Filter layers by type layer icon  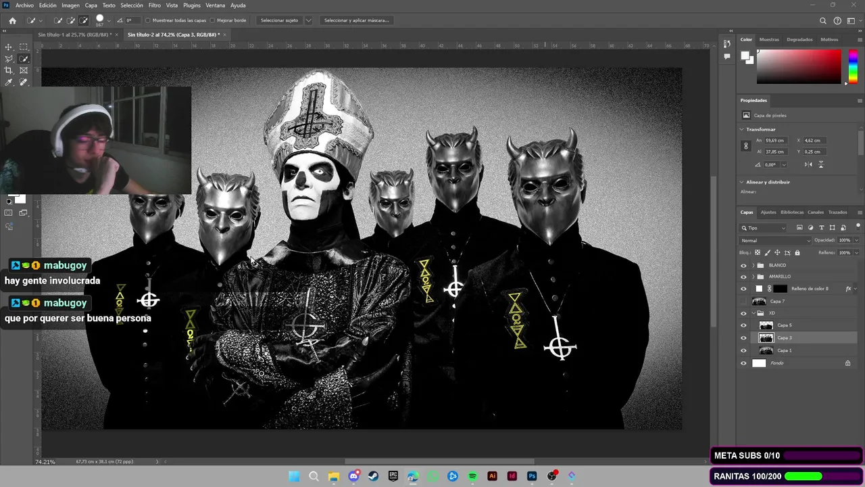(x=821, y=228)
